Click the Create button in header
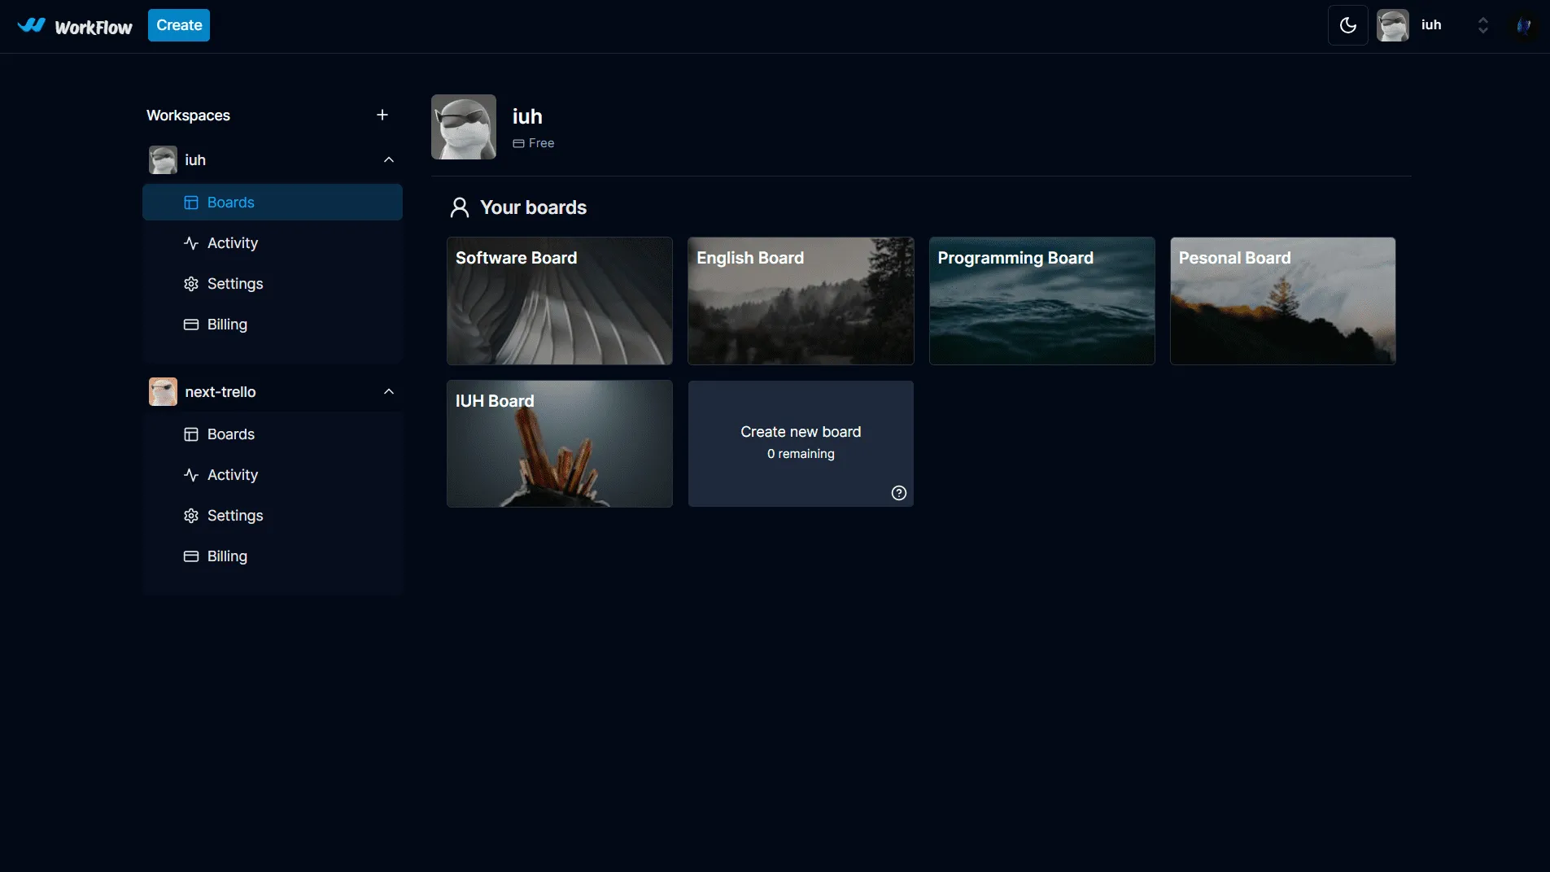This screenshot has width=1550, height=872. click(179, 25)
